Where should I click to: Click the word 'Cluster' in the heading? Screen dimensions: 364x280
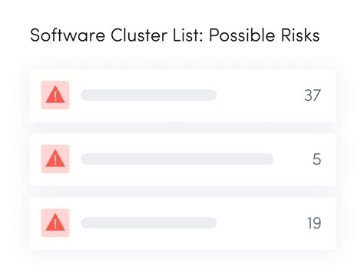tap(139, 35)
